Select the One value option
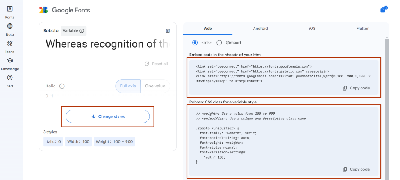The height and width of the screenshot is (180, 400). point(155,86)
